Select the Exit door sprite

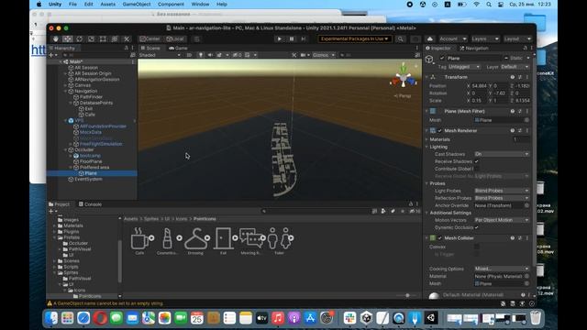223,241
